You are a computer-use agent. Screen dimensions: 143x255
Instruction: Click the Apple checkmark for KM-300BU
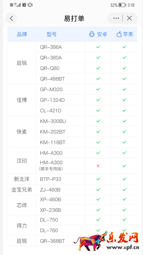click(125, 121)
